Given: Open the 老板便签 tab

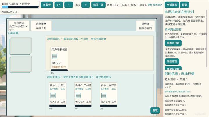Looking at the screenshot, I should point(172,5).
